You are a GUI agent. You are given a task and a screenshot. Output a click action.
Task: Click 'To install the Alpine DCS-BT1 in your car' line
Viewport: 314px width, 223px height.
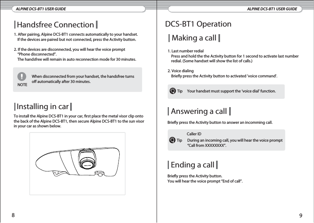(x=78, y=116)
